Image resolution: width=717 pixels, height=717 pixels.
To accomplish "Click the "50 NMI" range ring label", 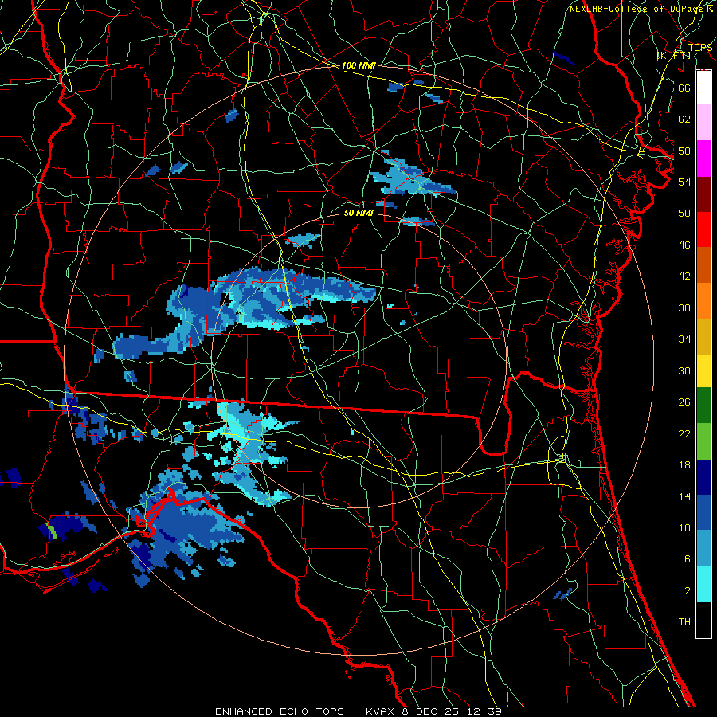I will pyautogui.click(x=358, y=213).
